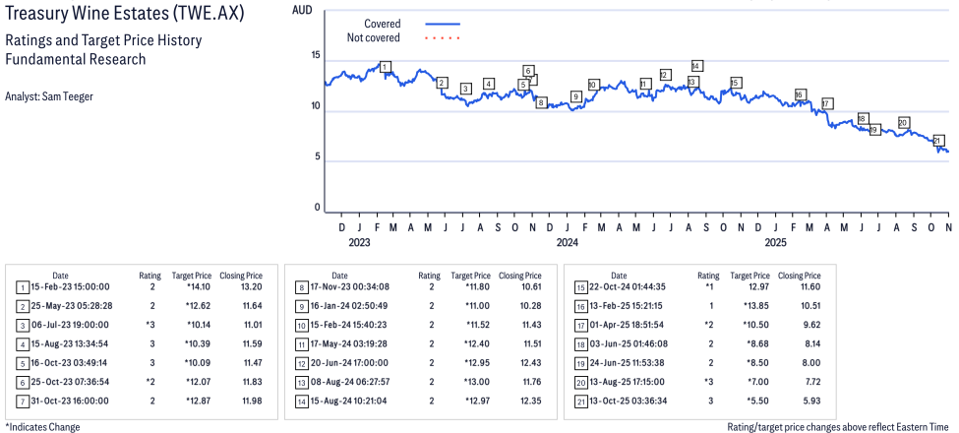The height and width of the screenshot is (433, 959).
Task: Click the red dotted Not covered legend
Action: click(x=443, y=38)
